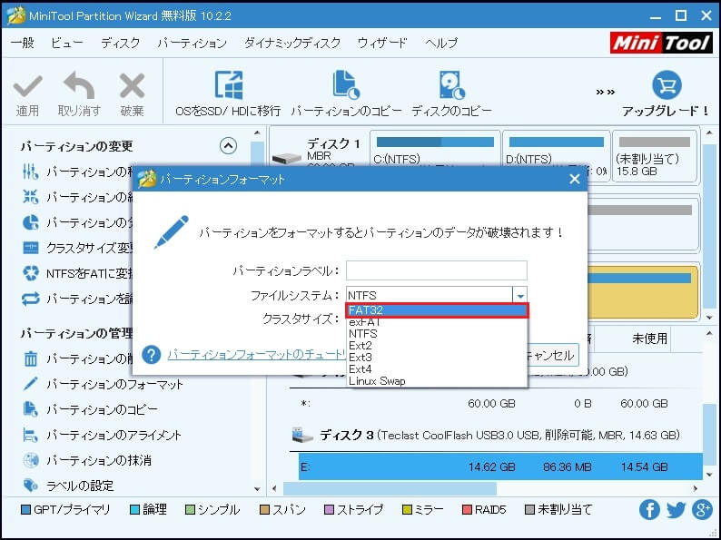Choose NTFS from the file system list
Viewport: 721px width, 540px height.
(x=437, y=334)
